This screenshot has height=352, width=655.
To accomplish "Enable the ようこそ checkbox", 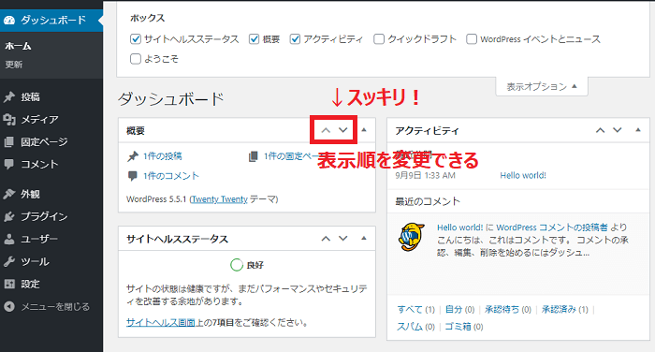I will click(136, 59).
